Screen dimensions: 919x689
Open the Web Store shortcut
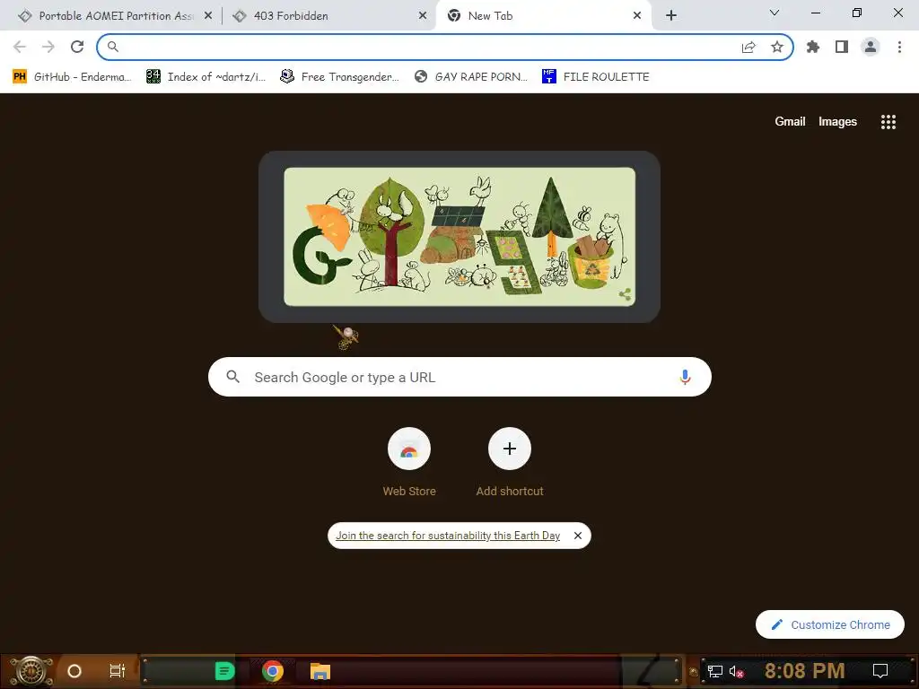(409, 463)
